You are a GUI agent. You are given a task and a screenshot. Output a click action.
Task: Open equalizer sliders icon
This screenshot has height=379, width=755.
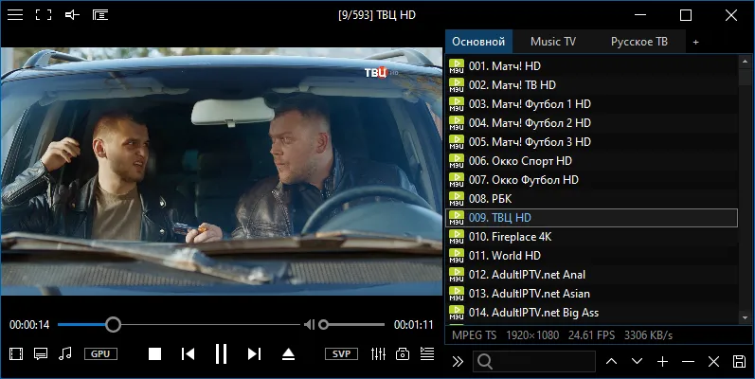379,354
